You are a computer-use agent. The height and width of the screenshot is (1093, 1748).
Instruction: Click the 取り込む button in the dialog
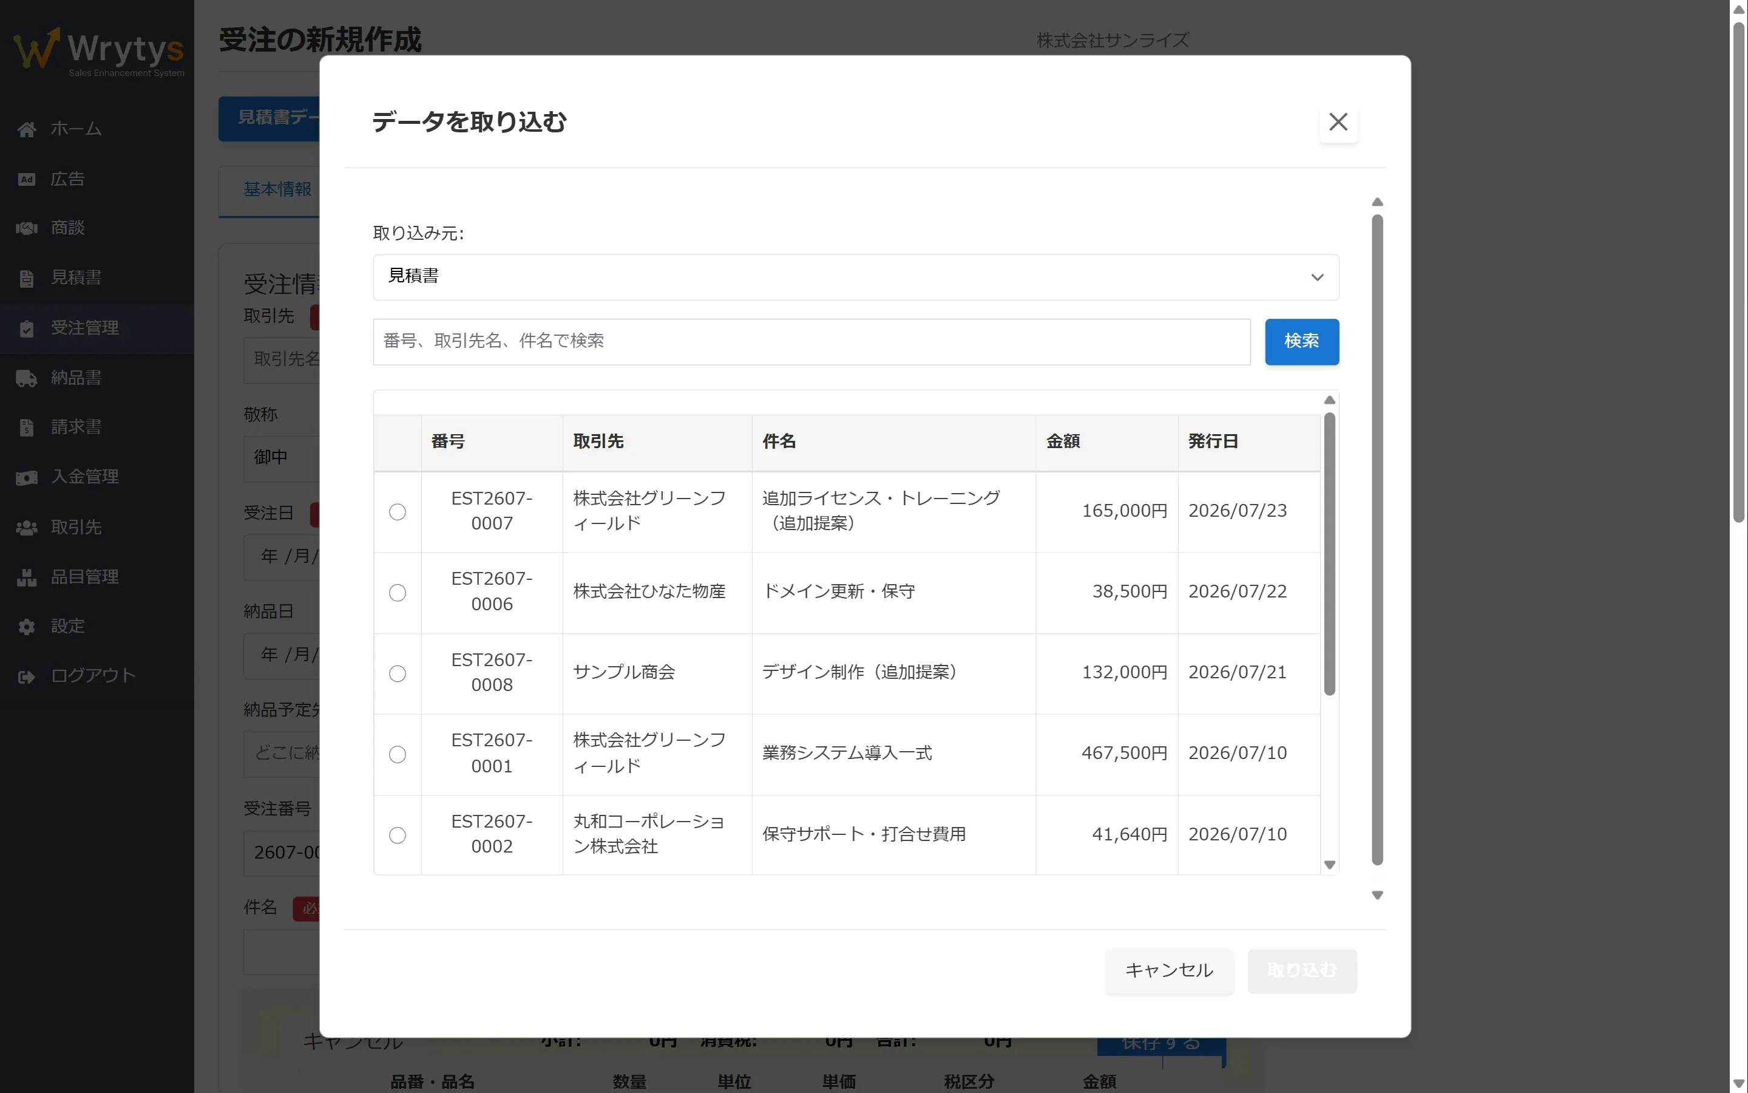coord(1302,970)
